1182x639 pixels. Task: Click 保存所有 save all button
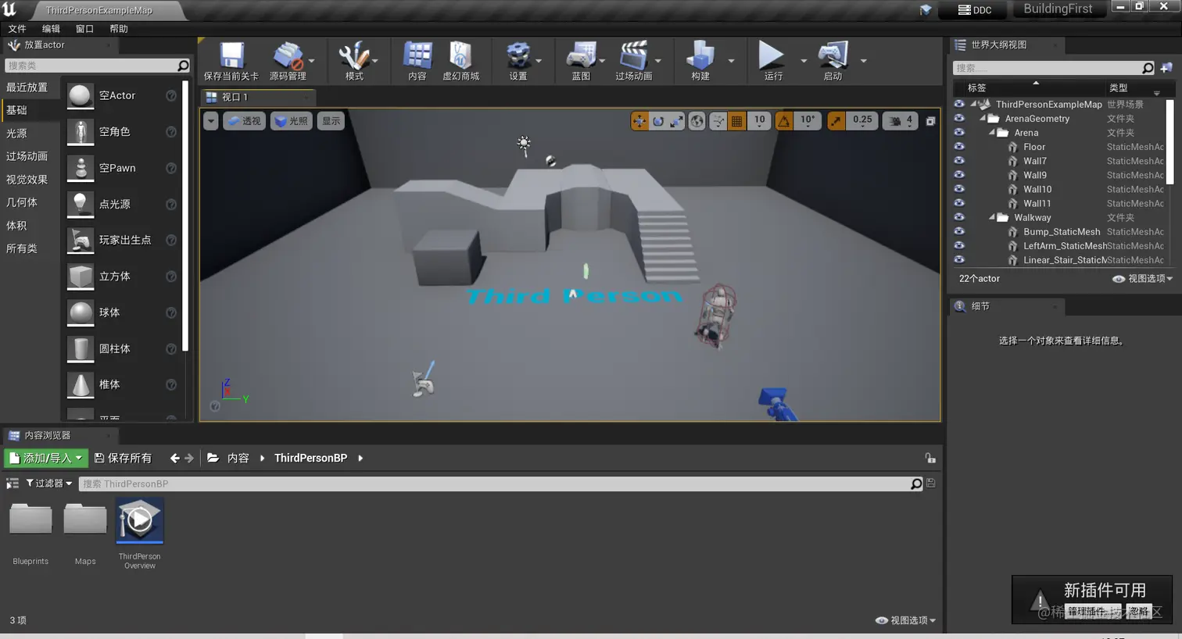pyautogui.click(x=123, y=458)
